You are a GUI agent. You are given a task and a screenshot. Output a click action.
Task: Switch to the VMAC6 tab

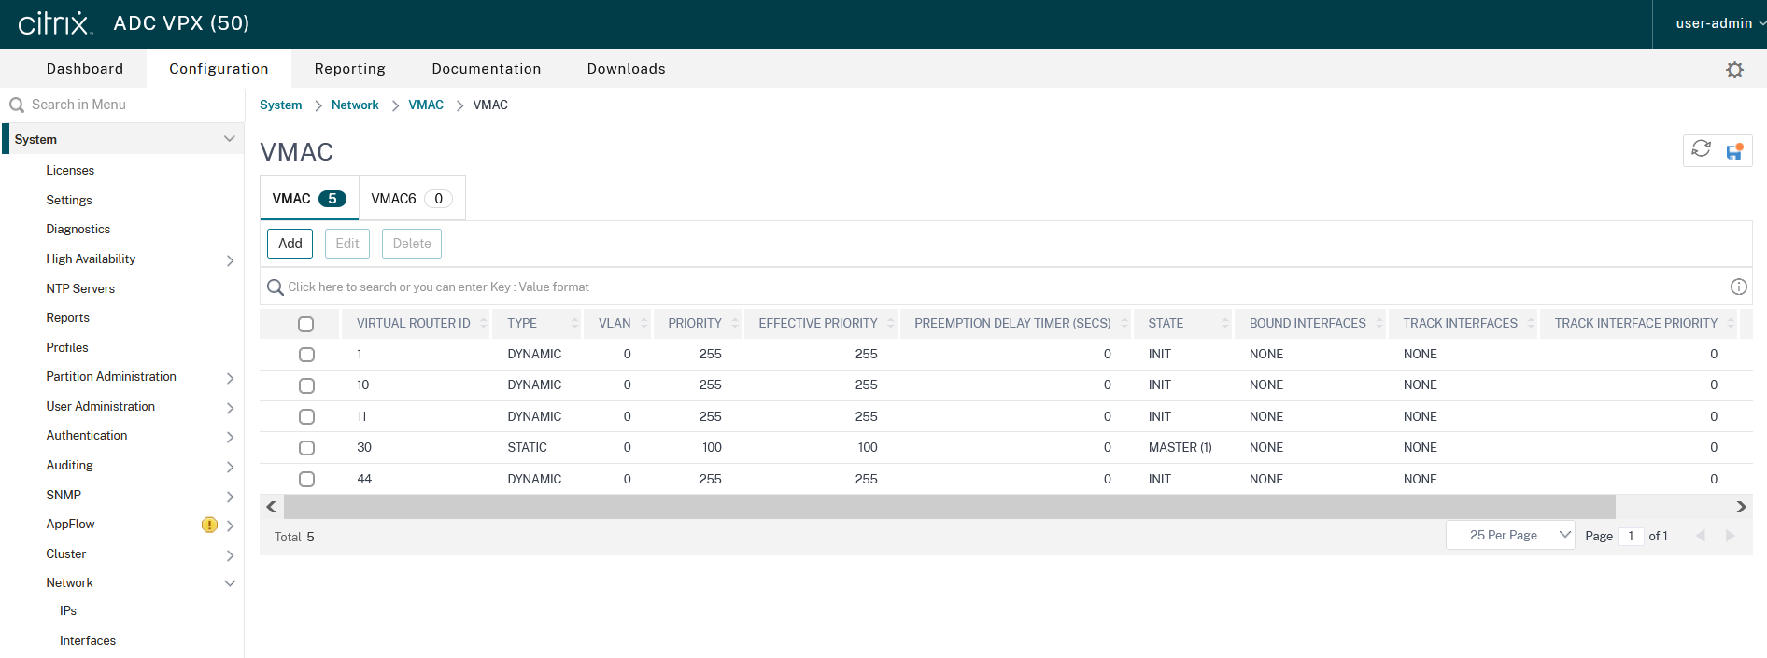(x=411, y=199)
